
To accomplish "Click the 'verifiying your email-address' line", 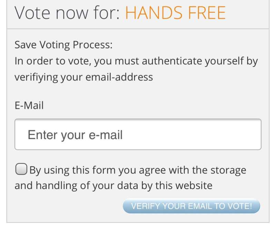I will tap(83, 77).
